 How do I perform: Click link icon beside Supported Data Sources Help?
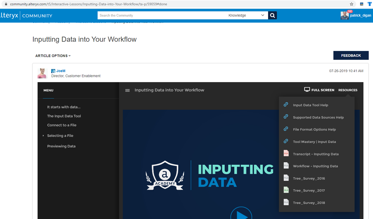coord(286,117)
